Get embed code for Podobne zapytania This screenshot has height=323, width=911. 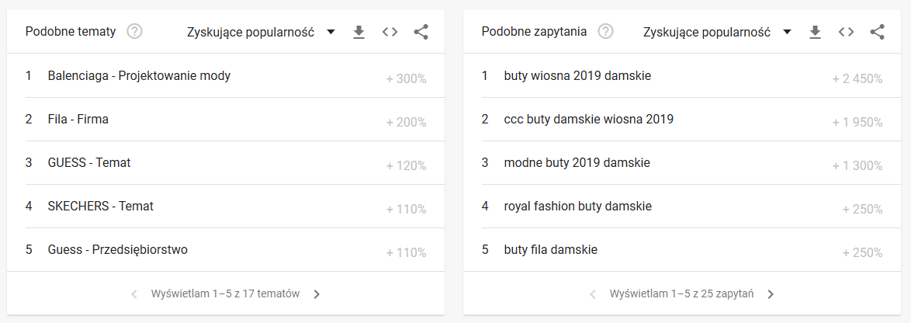pyautogui.click(x=847, y=32)
